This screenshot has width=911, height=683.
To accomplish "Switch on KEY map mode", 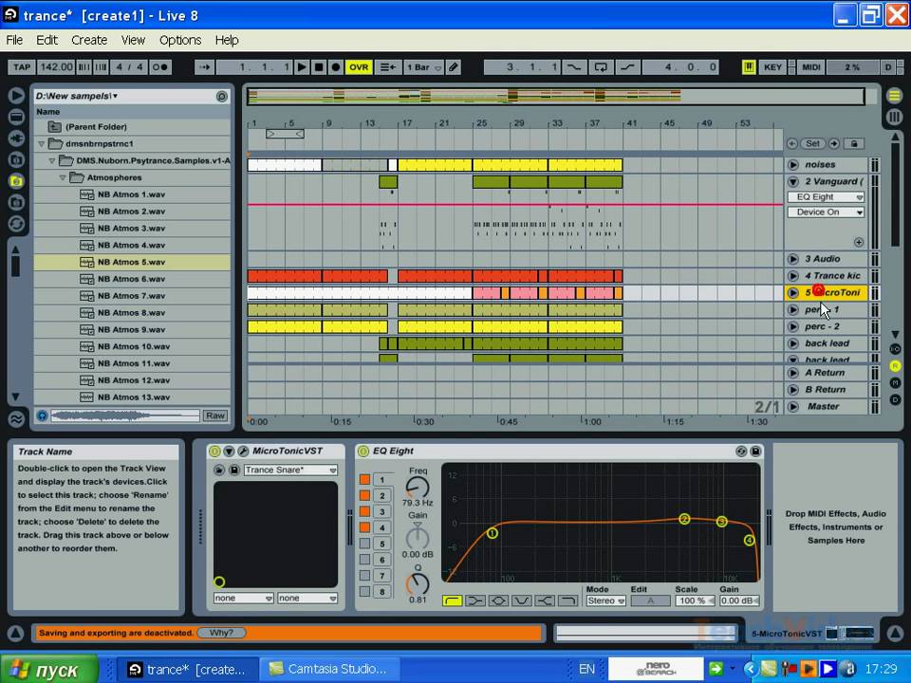I will [x=772, y=67].
